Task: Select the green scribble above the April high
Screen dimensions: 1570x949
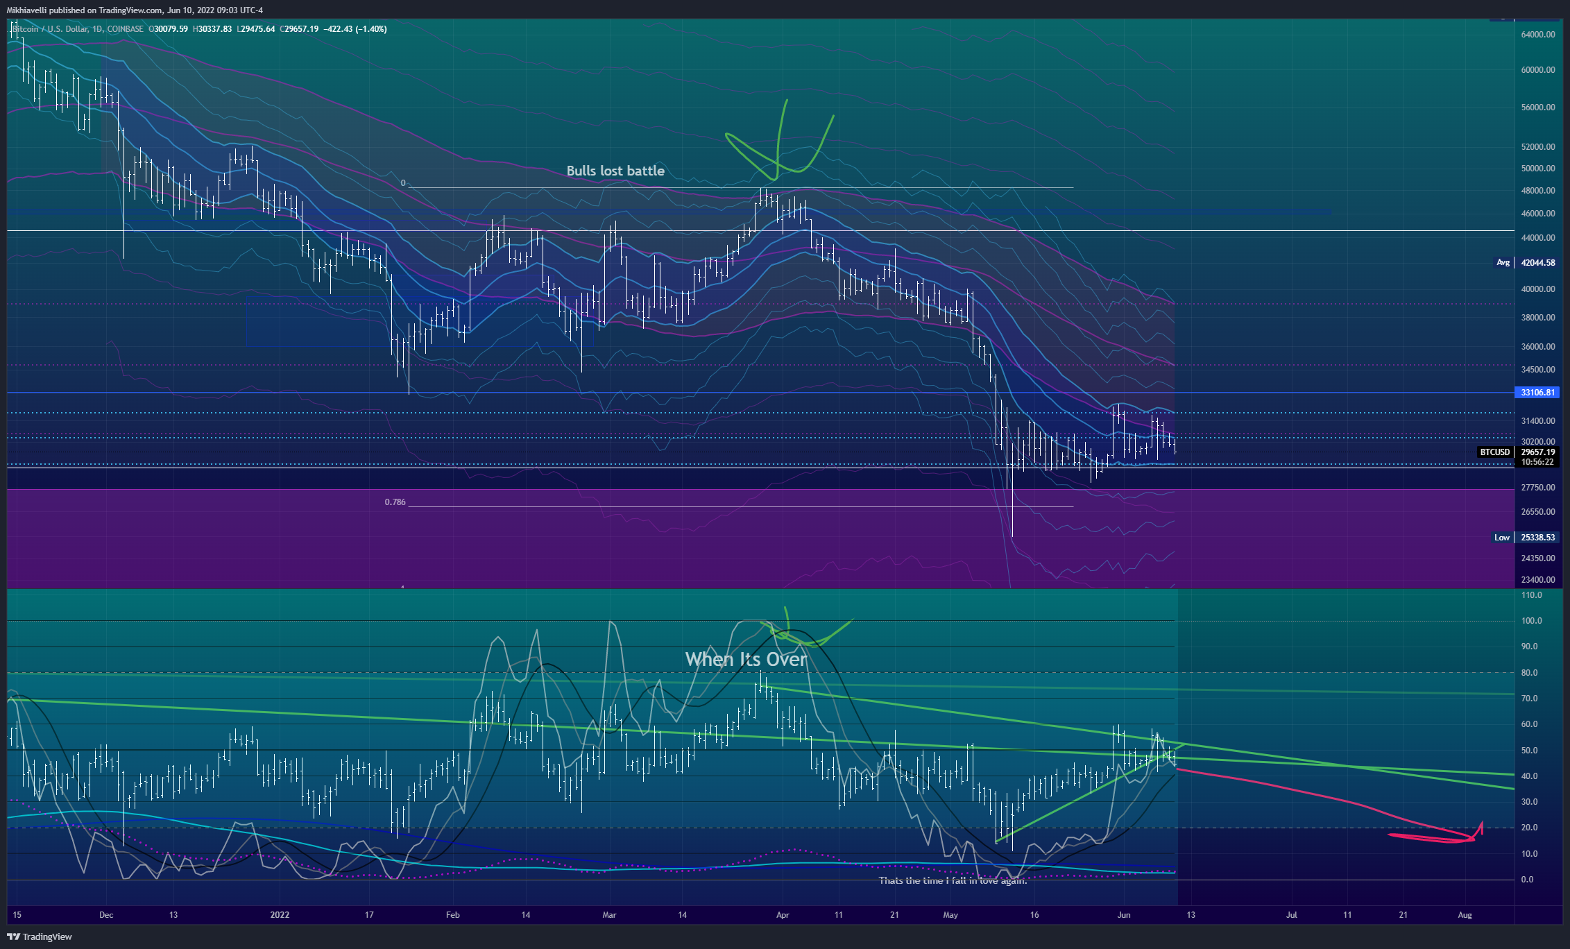Action: tap(780, 139)
